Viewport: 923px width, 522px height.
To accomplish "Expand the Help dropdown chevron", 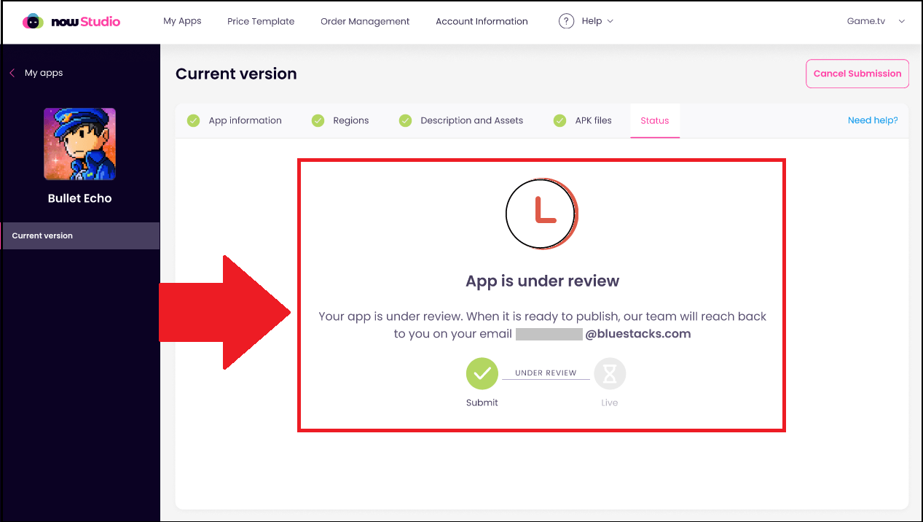I will [x=610, y=21].
